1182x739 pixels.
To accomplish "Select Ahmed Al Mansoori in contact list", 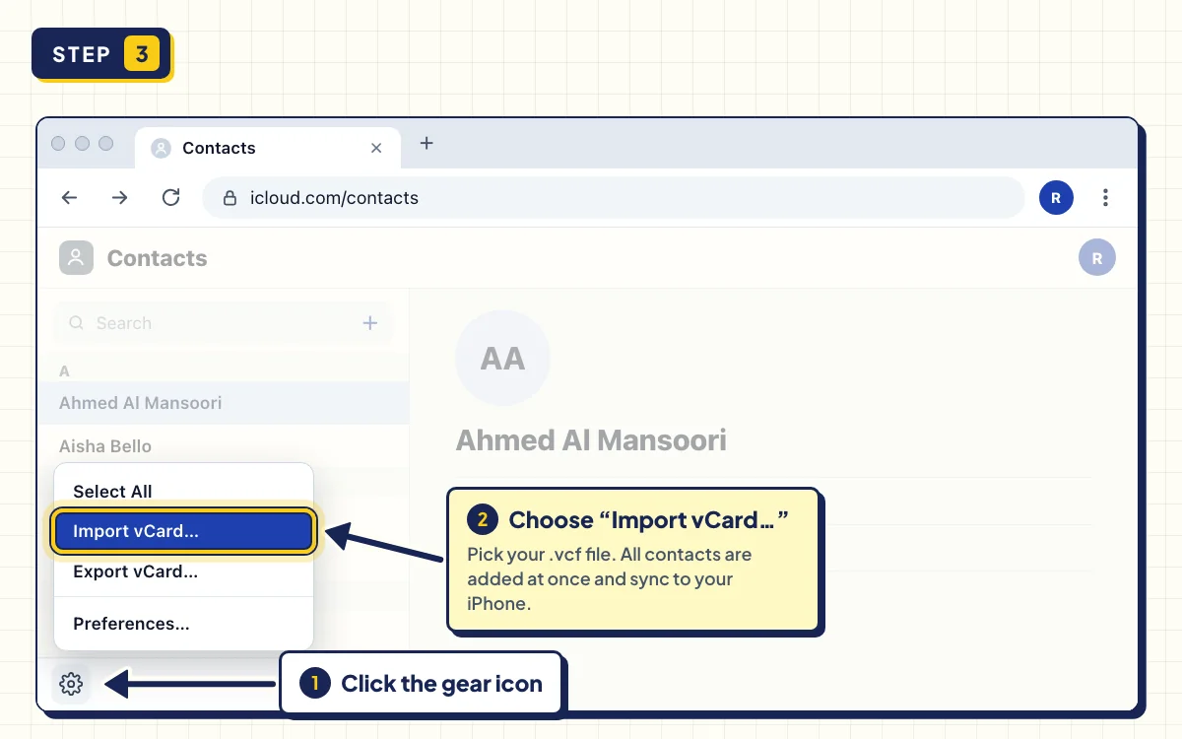I will coord(224,403).
